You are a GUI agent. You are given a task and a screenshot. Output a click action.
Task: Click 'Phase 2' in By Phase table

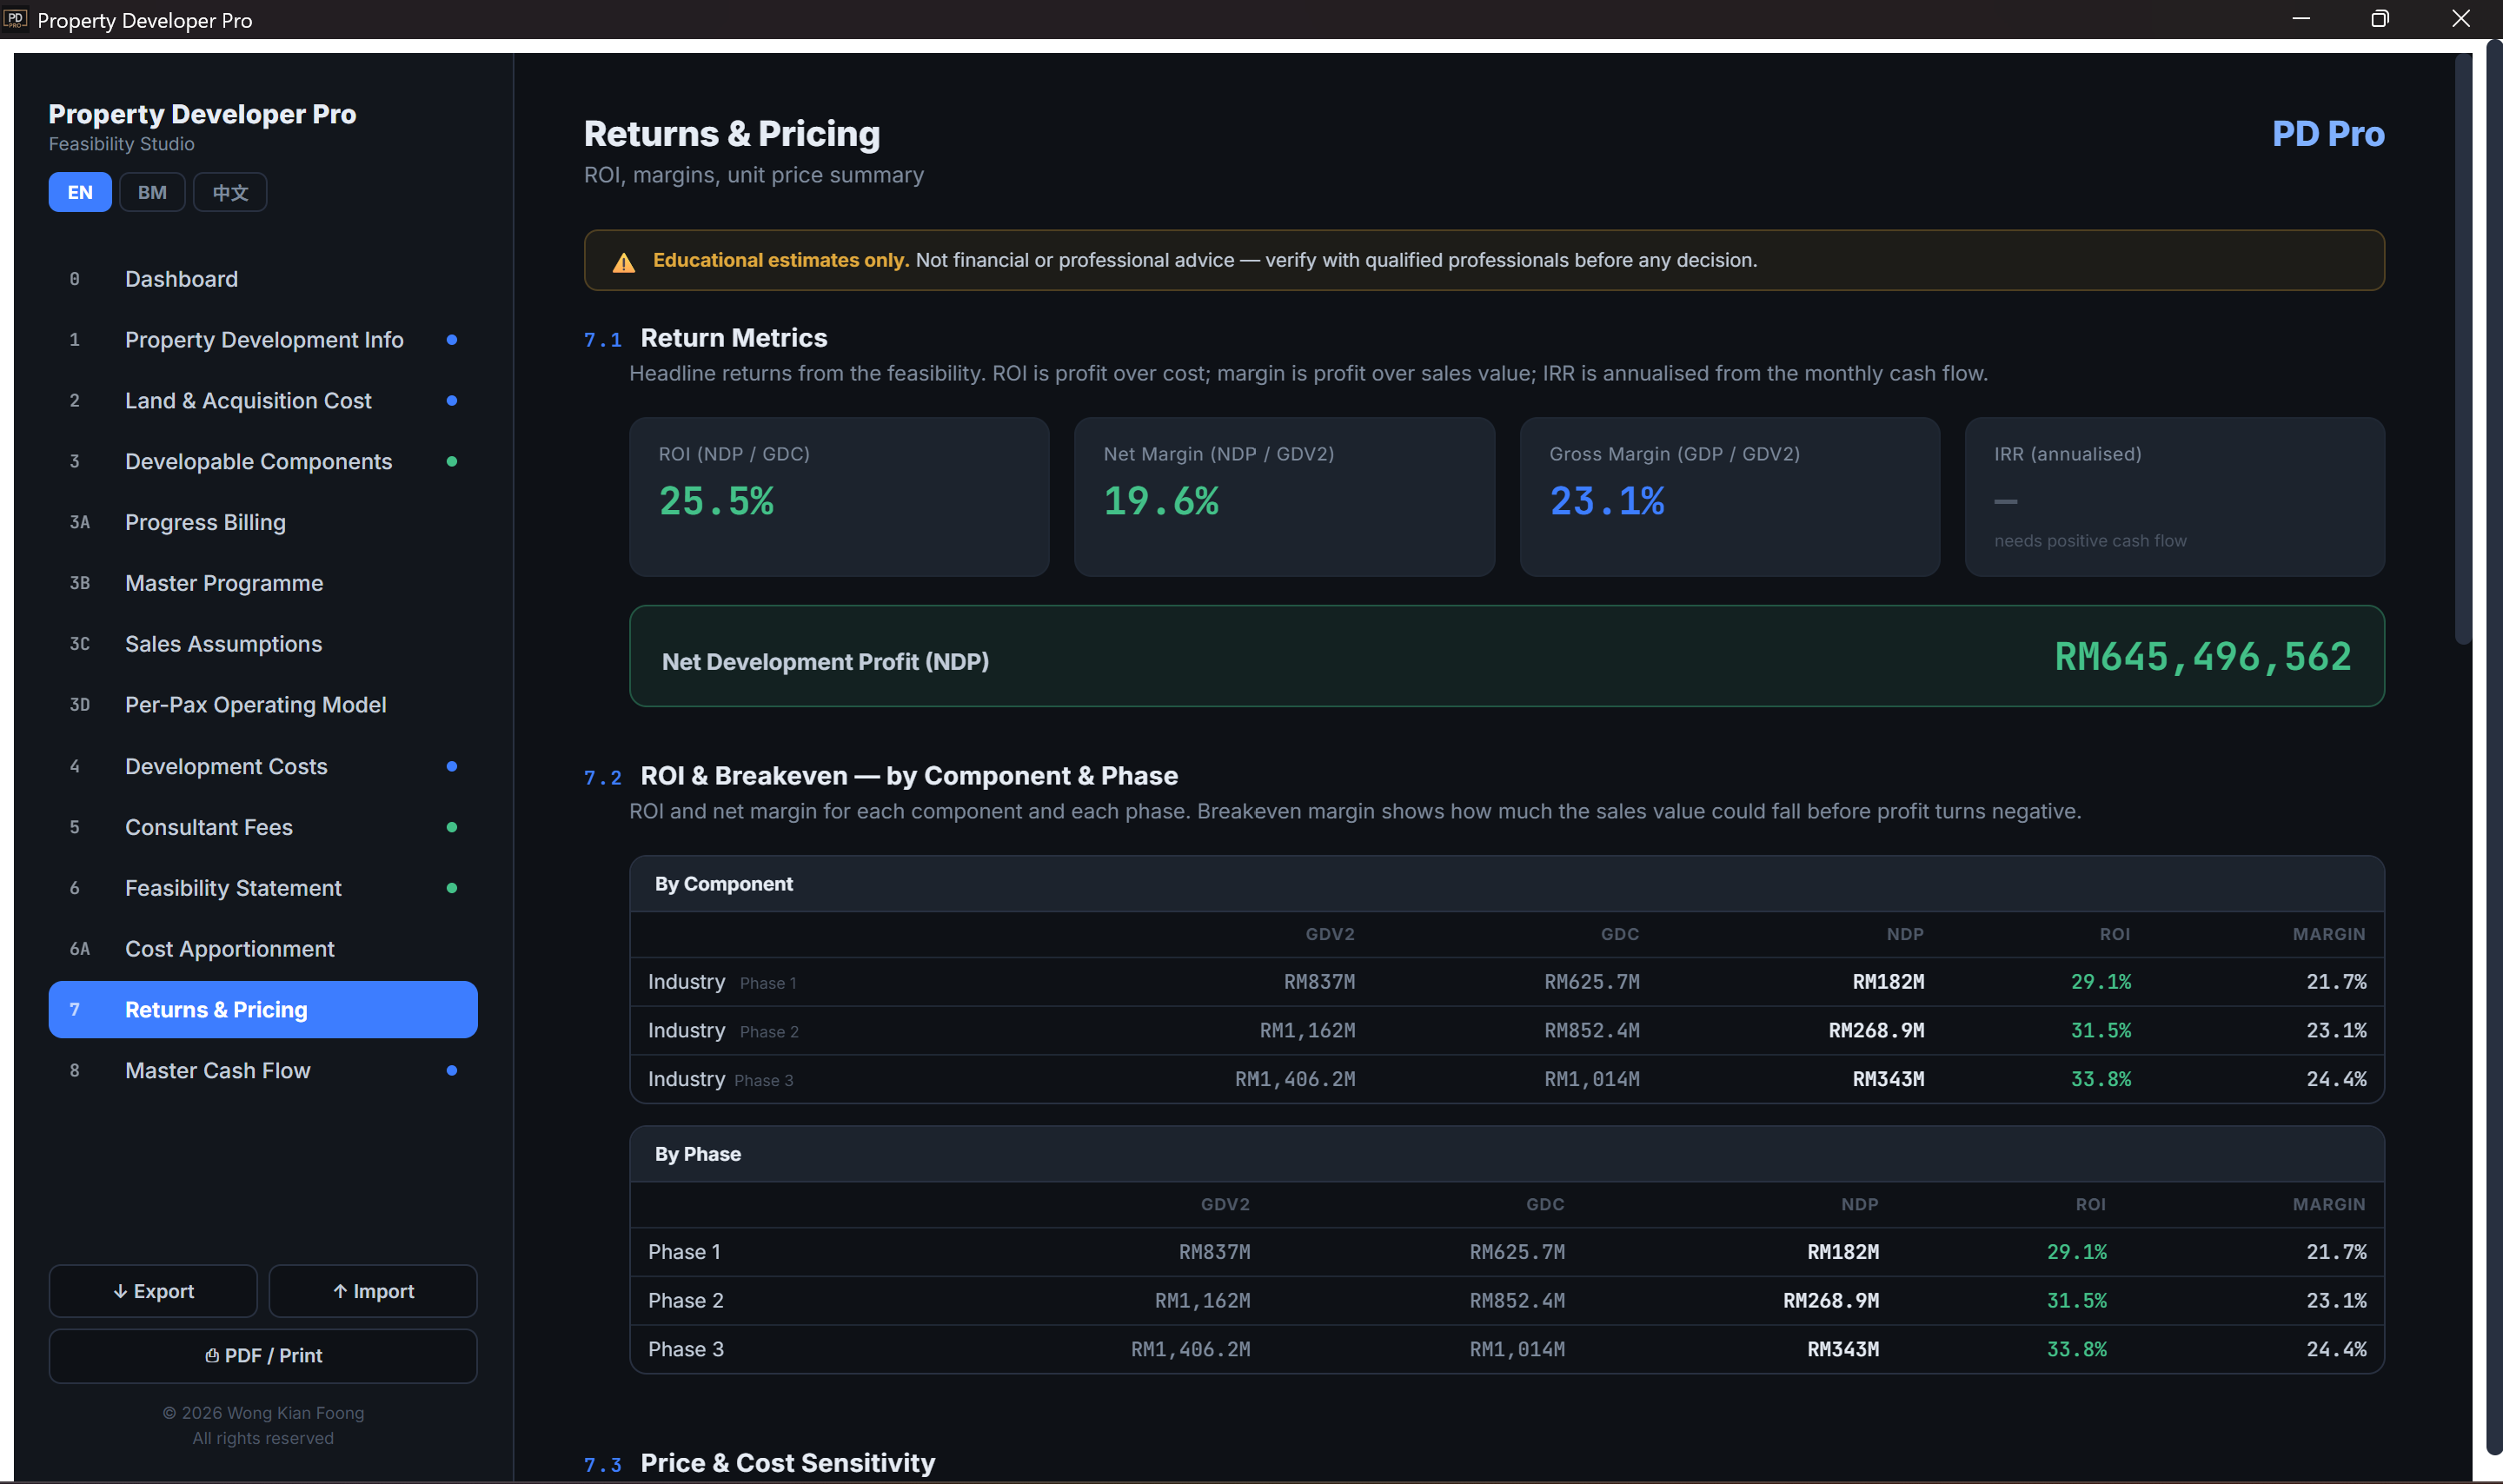(686, 1301)
